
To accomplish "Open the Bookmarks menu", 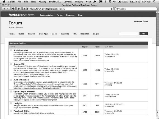I will click(55, 2).
